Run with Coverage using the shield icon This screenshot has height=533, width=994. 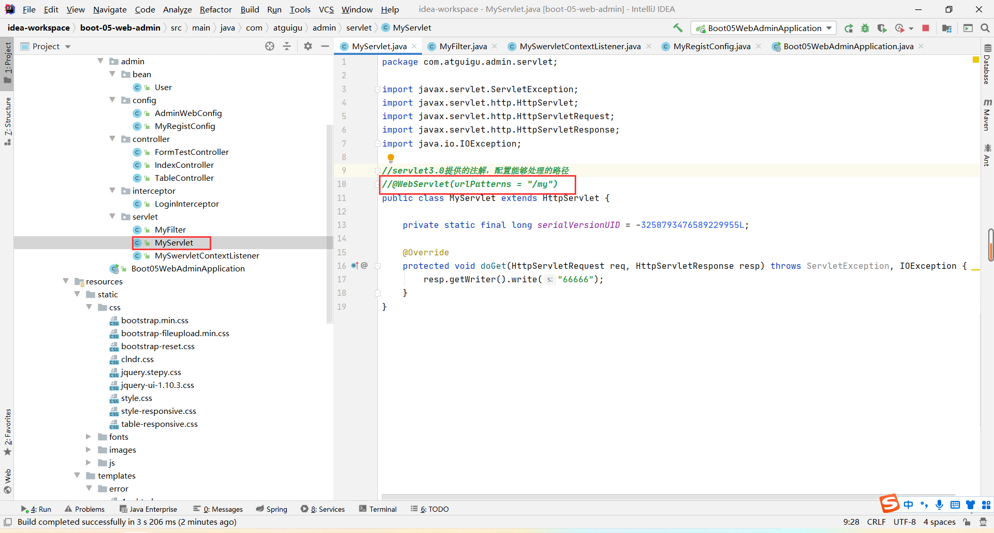coord(882,28)
